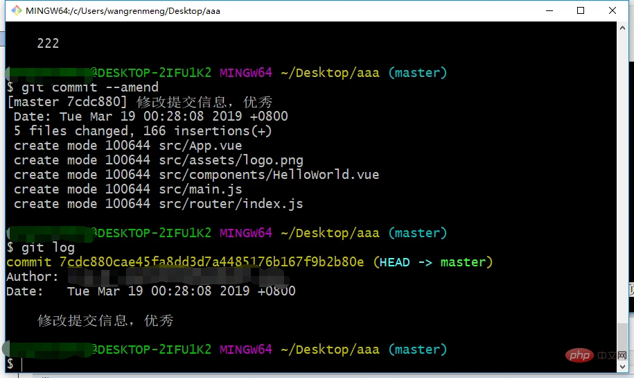Click the 'git commit --amend' command text

pyautogui.click(x=90, y=87)
